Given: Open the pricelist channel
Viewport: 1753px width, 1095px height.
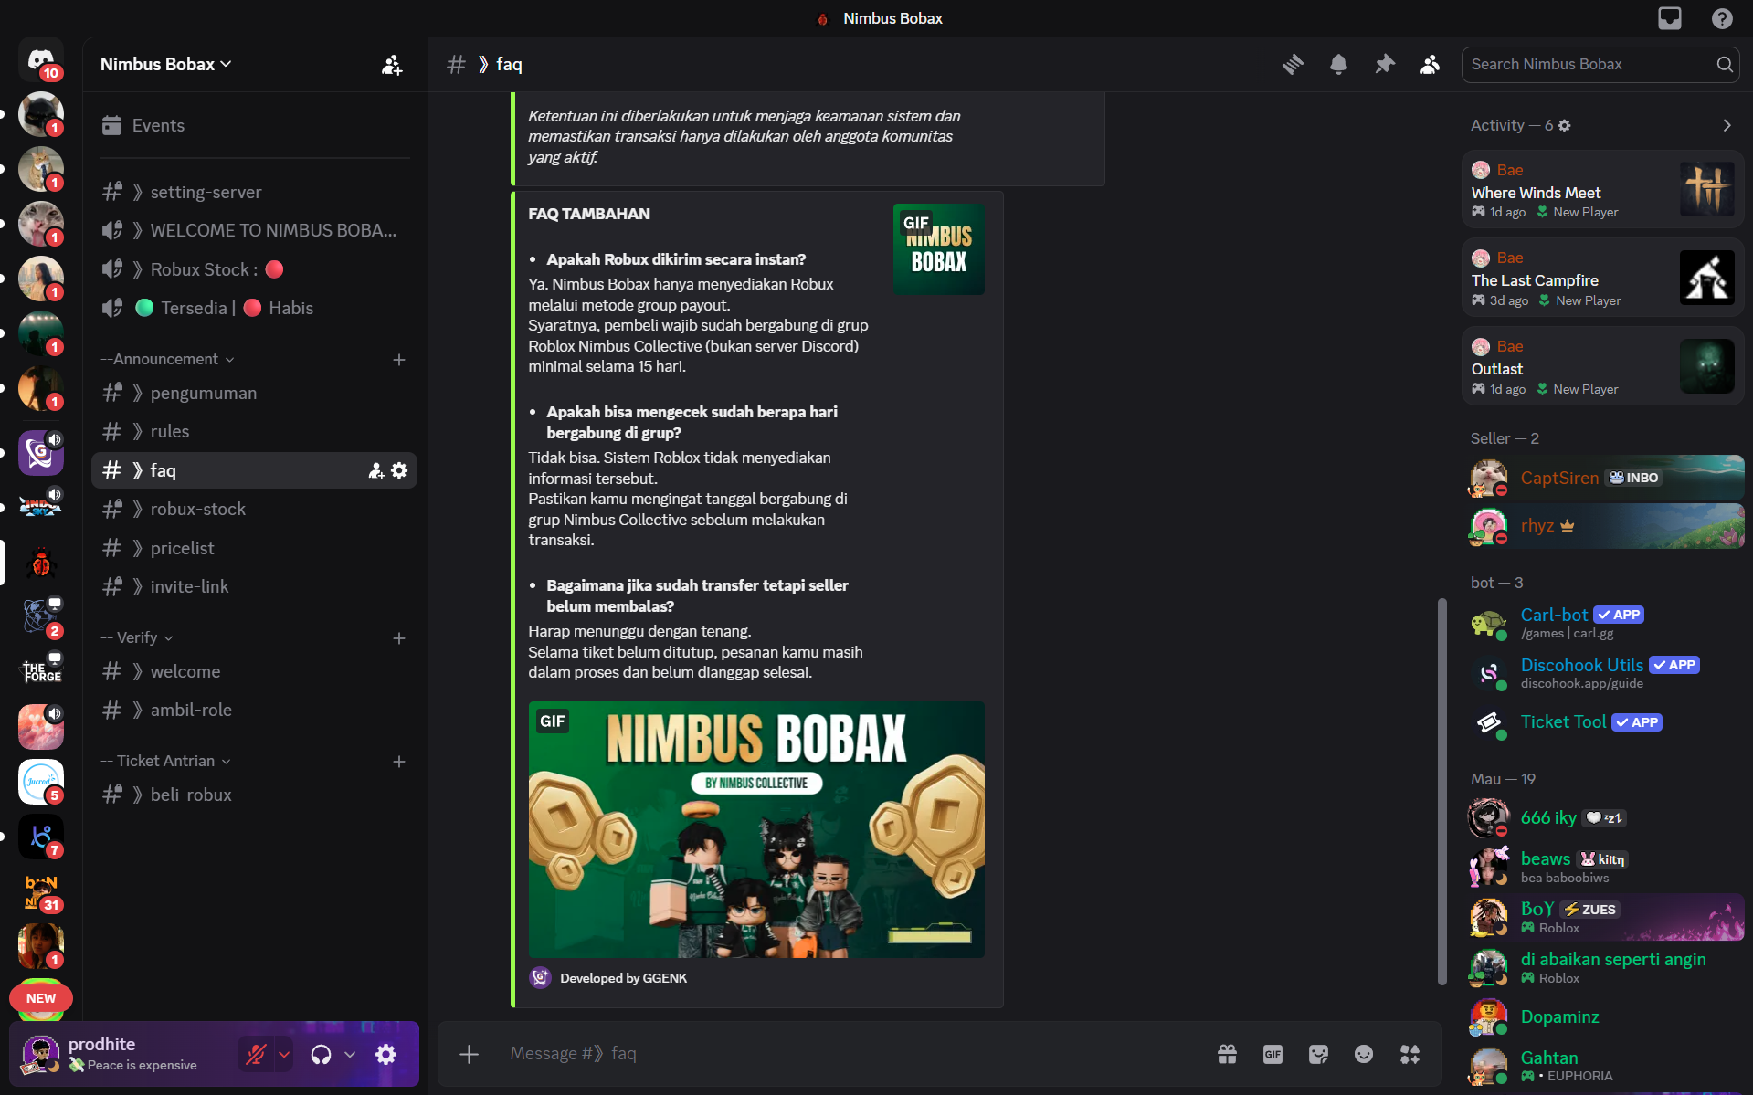Looking at the screenshot, I should (255, 548).
